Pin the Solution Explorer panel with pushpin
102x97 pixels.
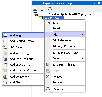click(x=94, y=3)
